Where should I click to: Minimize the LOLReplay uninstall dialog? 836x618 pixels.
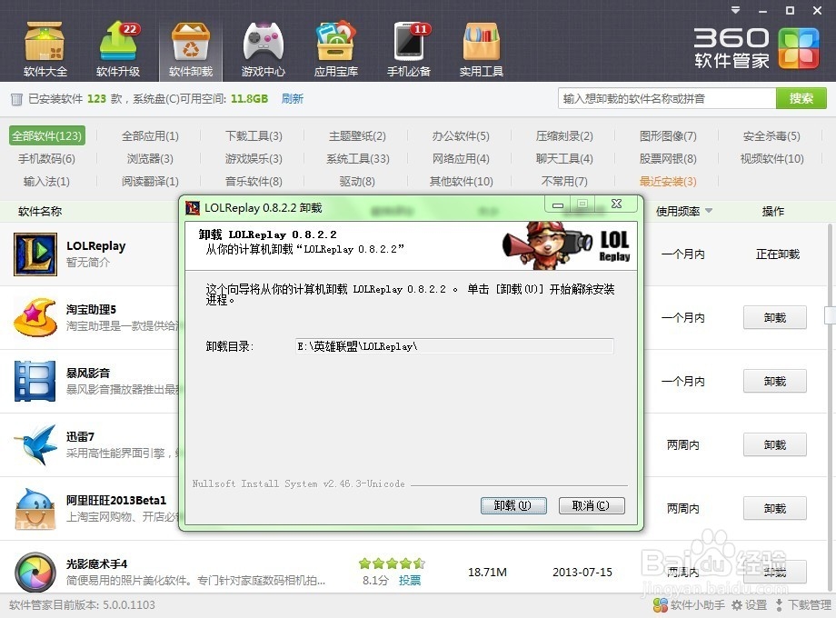click(x=558, y=204)
